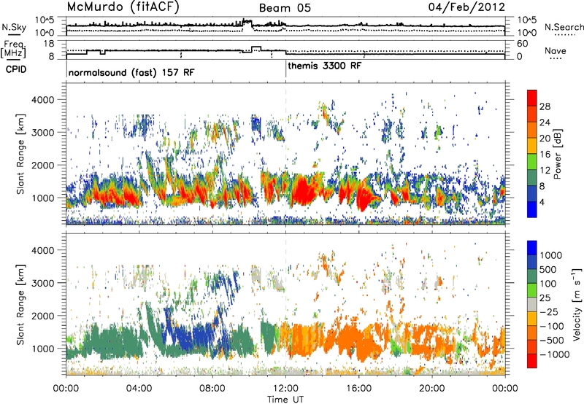
Task: Click 'normalsound (fast) 157 RF' text
Action: (131, 72)
